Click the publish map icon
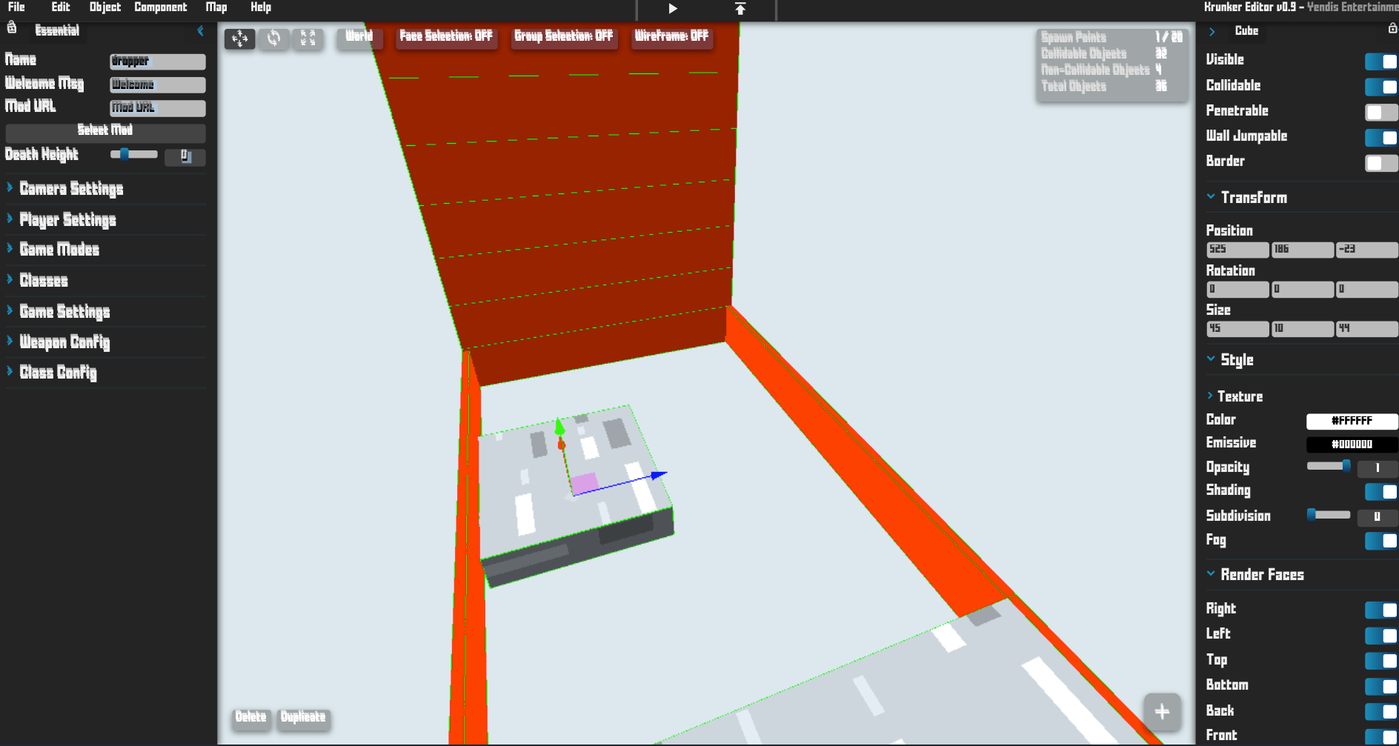The height and width of the screenshot is (746, 1399). [740, 9]
